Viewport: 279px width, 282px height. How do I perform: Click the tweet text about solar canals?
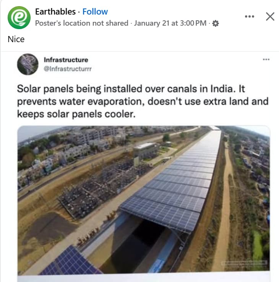pos(143,101)
